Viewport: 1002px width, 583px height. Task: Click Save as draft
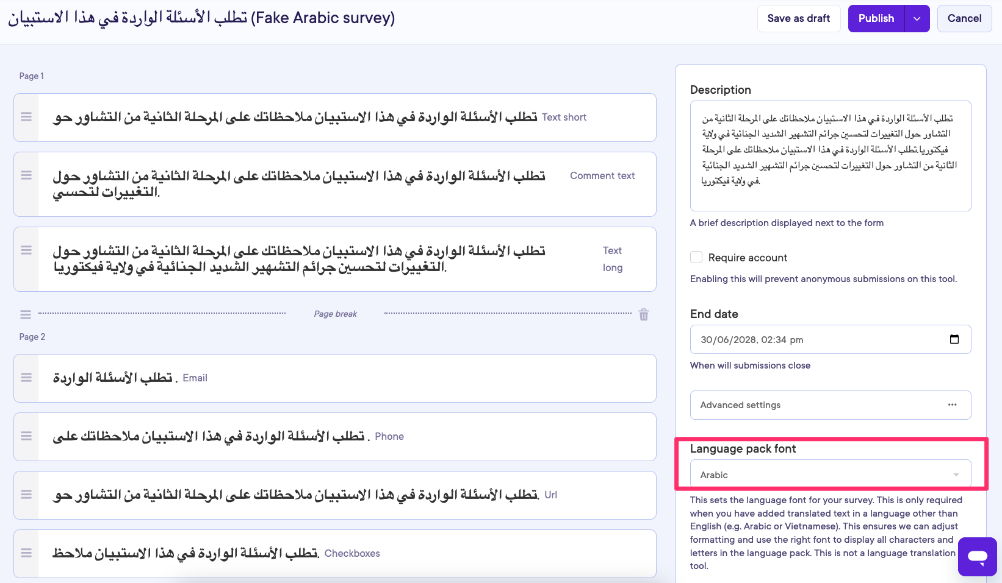799,18
